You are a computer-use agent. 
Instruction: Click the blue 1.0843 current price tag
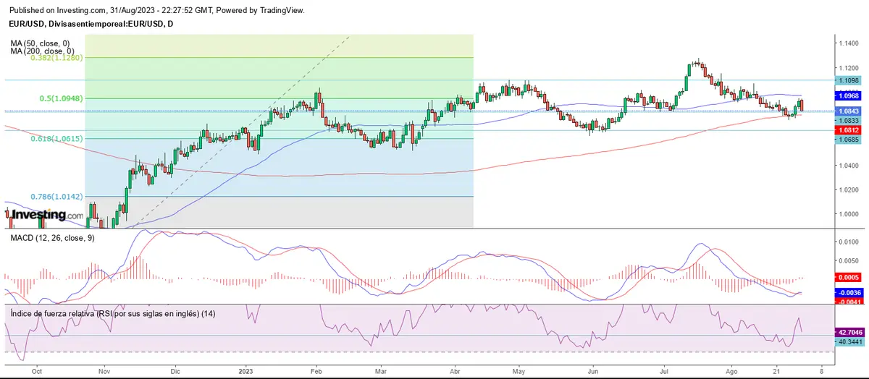[x=849, y=111]
